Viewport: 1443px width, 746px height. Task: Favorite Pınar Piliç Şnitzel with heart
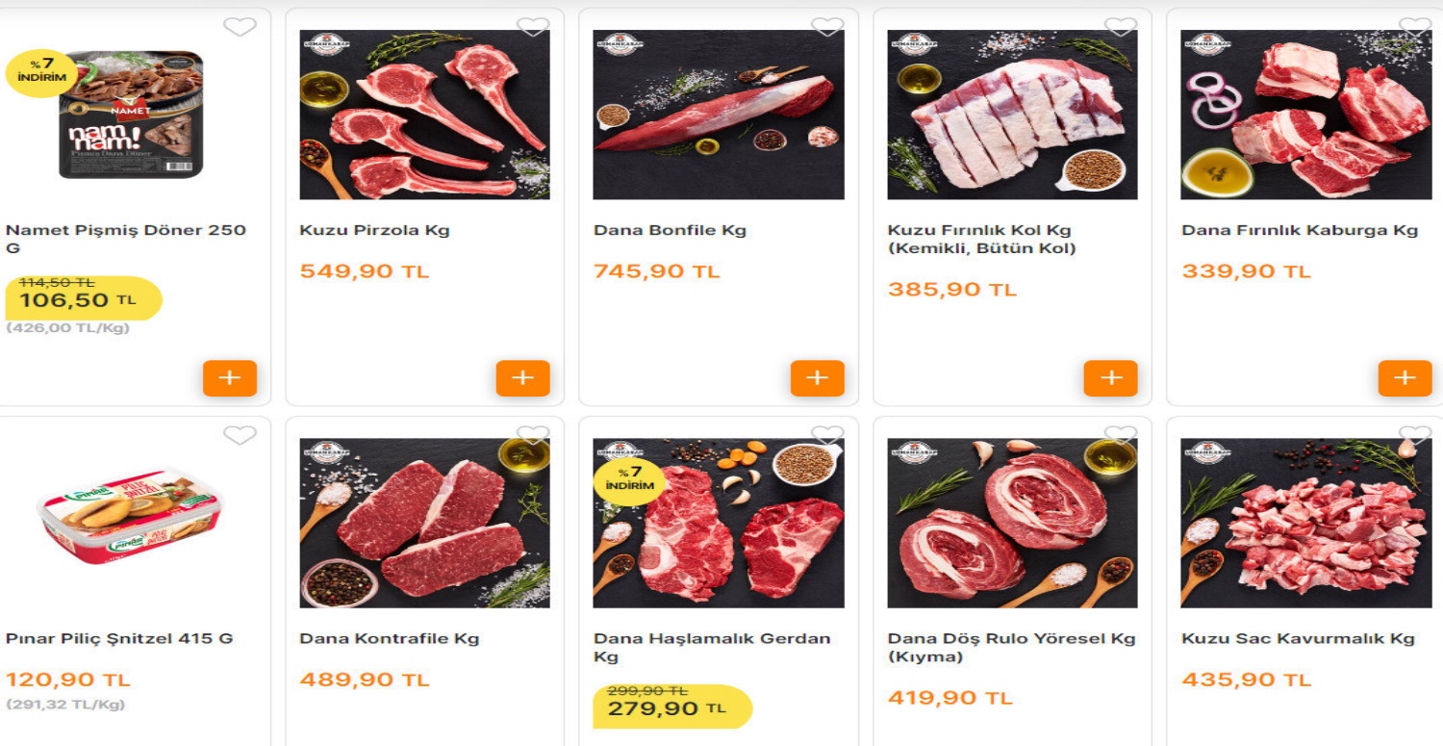(x=240, y=436)
